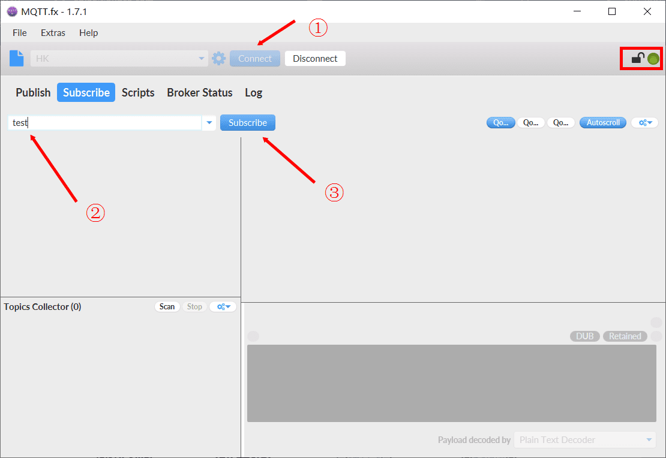Screen dimensions: 666x458
Task: Switch to the Broker Status tab
Action: pos(200,92)
